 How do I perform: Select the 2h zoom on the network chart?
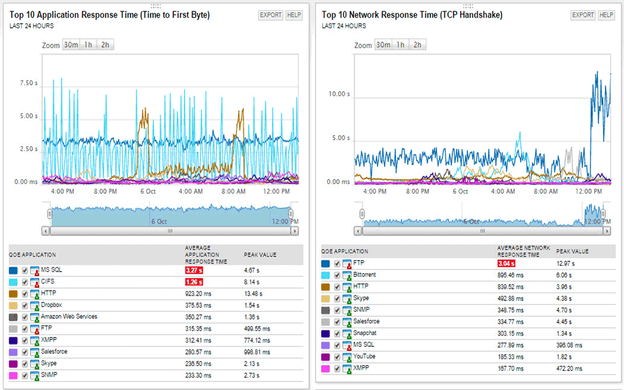(419, 44)
